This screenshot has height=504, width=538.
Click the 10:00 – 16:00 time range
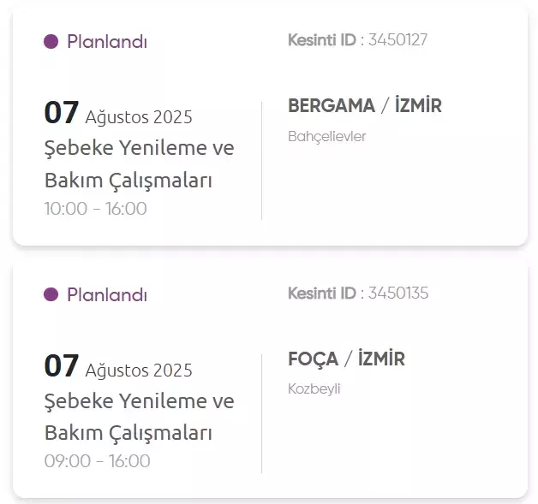point(96,209)
